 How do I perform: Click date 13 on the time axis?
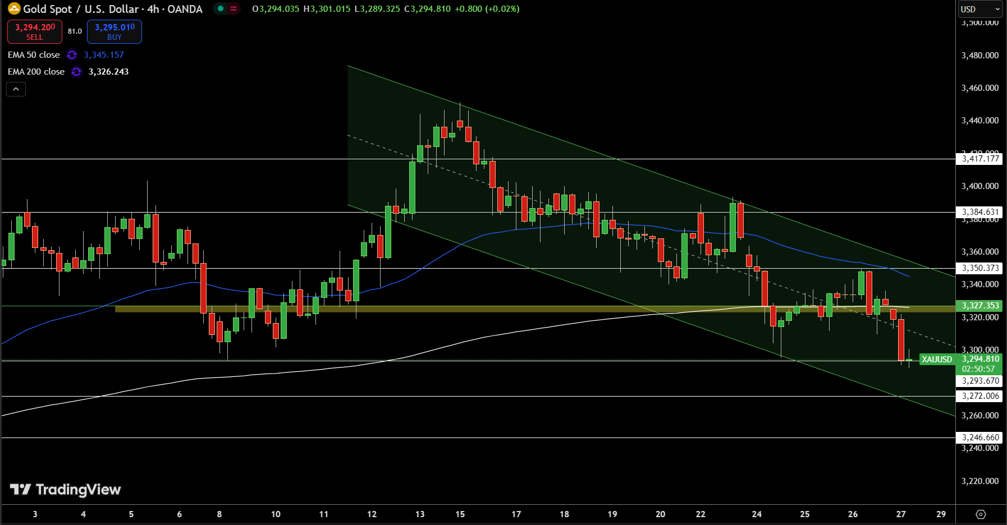pyautogui.click(x=420, y=514)
